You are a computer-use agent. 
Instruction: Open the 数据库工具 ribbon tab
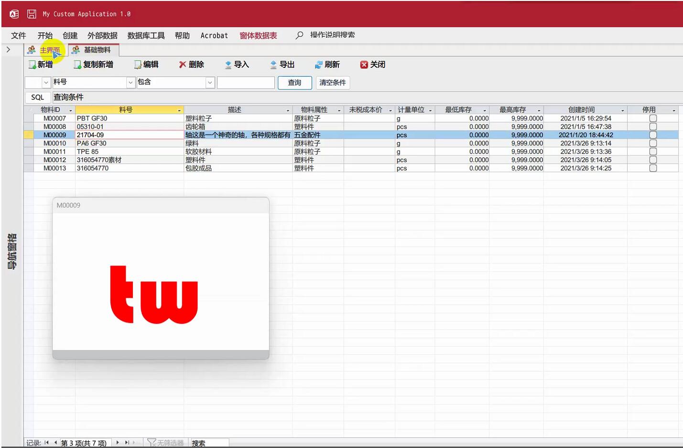tap(146, 35)
